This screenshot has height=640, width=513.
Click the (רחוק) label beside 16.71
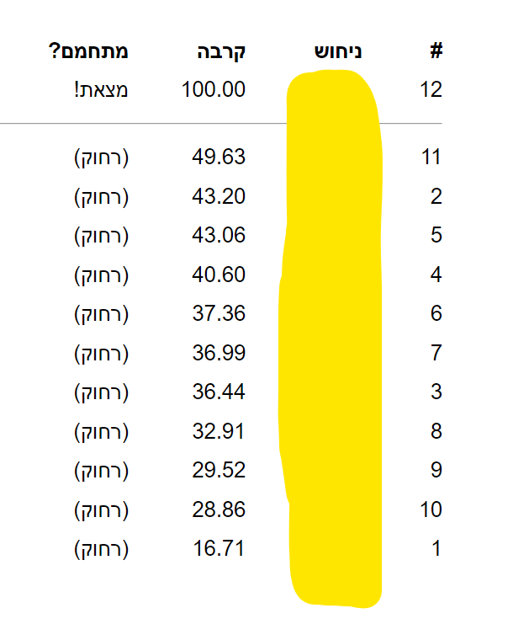[101, 549]
